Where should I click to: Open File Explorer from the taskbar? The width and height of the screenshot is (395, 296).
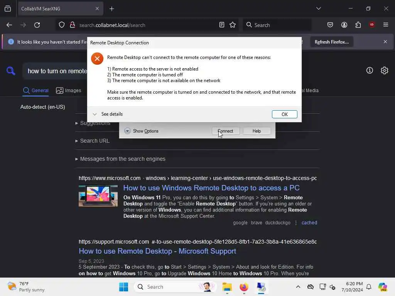(x=227, y=287)
